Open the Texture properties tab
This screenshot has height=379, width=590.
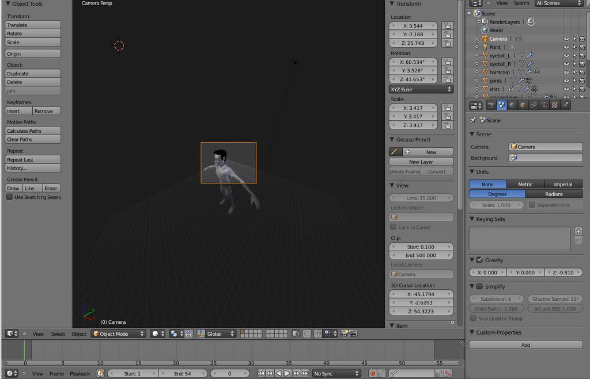(x=554, y=106)
